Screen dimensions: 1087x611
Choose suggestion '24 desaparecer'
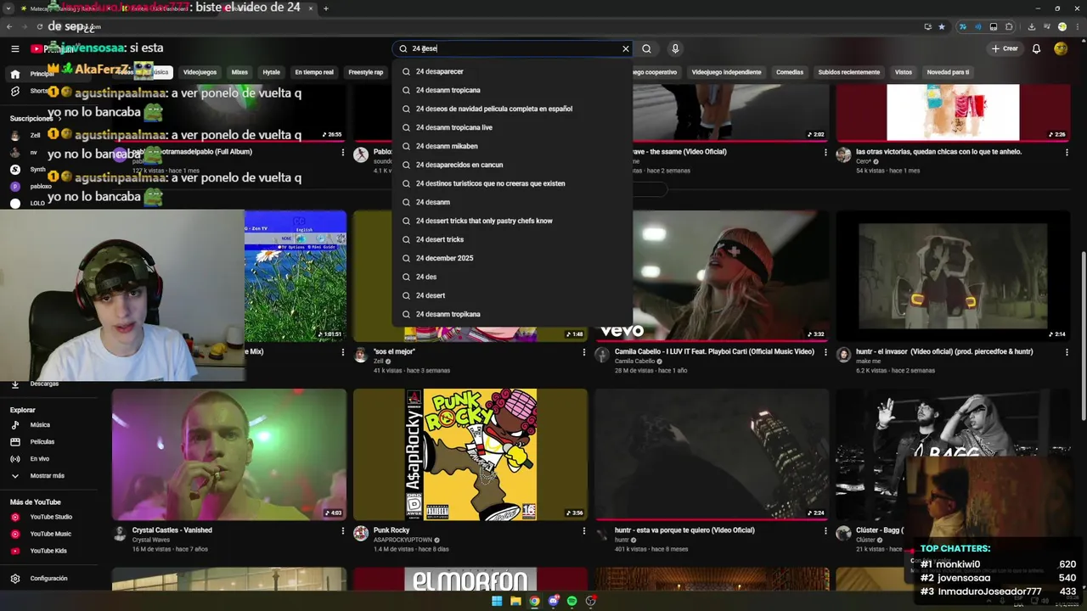tap(512, 71)
